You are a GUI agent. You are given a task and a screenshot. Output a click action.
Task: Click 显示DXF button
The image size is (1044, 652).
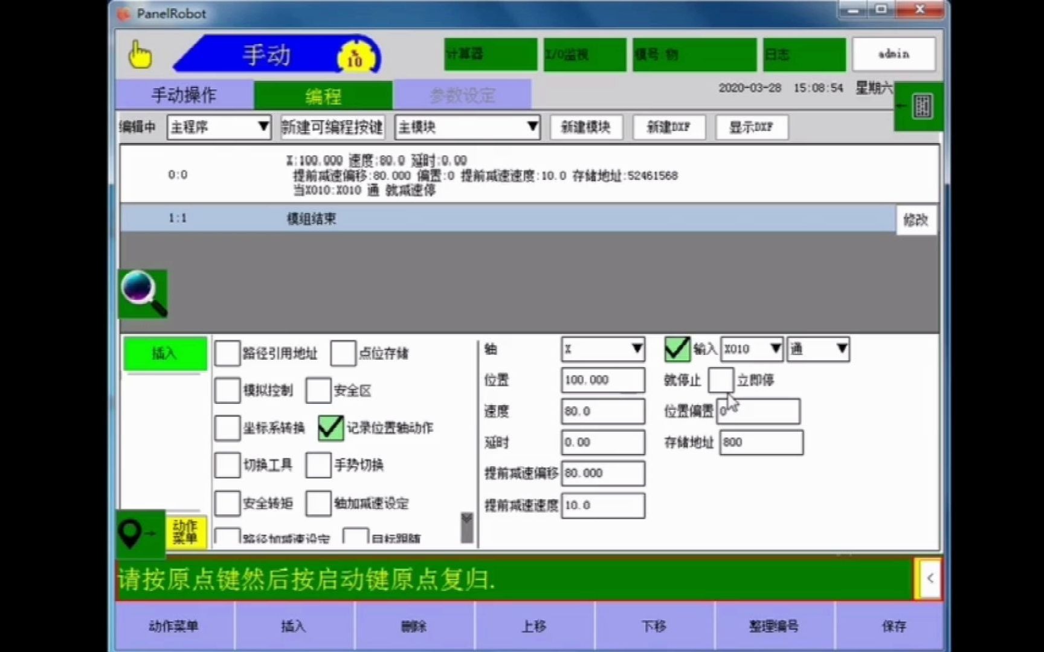pos(752,127)
